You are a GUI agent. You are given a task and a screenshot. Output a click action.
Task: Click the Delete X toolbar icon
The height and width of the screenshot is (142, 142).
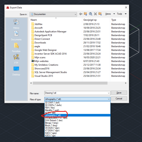[95, 14]
